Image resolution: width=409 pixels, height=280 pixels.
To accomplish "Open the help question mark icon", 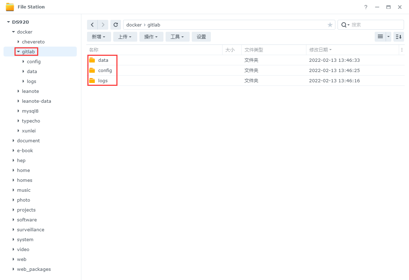I will (x=366, y=7).
